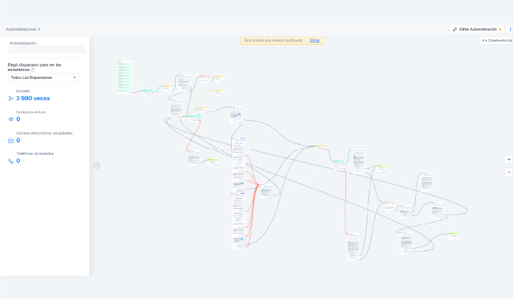This screenshot has height=299, width=514.
Task: Click the Automatización name field
Action: 47,50
